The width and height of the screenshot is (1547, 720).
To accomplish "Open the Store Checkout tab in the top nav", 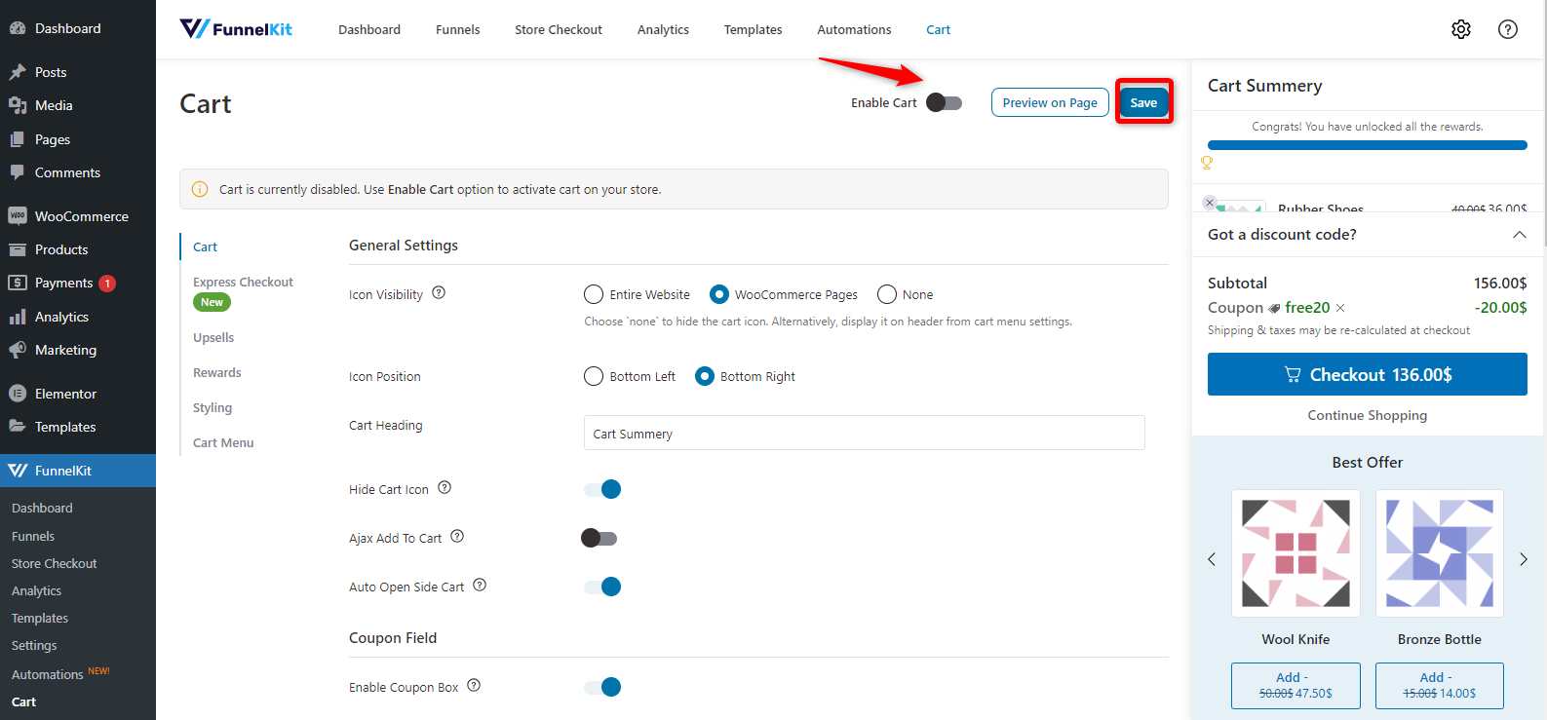I will click(x=559, y=29).
